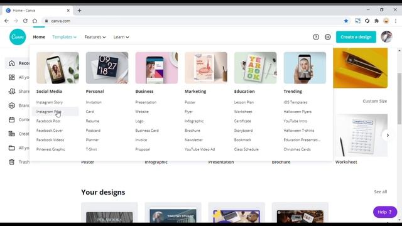Viewport: 402px width, 226px height.
Task: Click the All your designs grid icon
Action: [11, 77]
